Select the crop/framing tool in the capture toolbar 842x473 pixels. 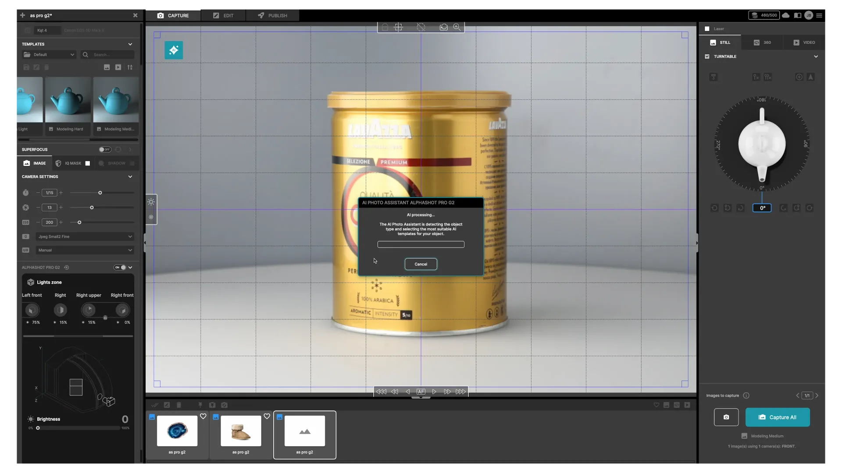tap(398, 27)
